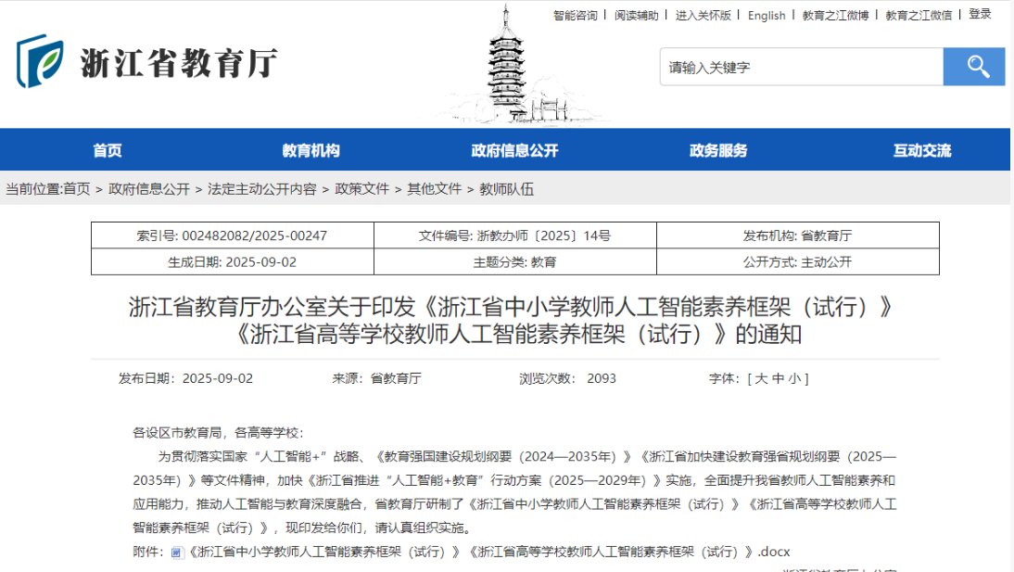
Task: Open the 首页 navigation menu item
Action: tap(107, 150)
